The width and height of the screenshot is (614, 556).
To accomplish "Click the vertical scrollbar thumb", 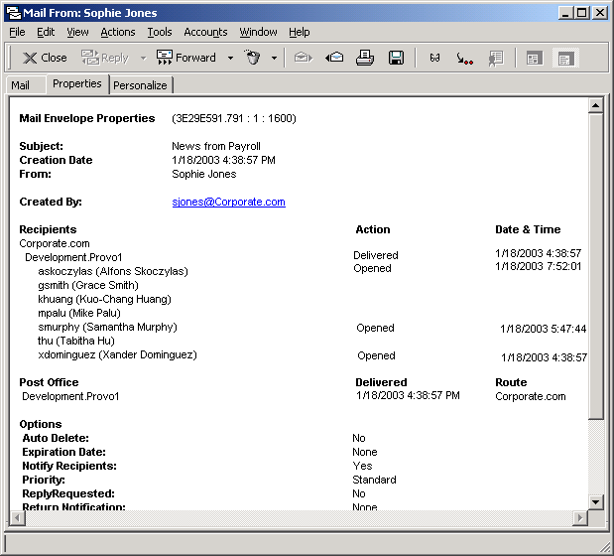I will (x=595, y=266).
